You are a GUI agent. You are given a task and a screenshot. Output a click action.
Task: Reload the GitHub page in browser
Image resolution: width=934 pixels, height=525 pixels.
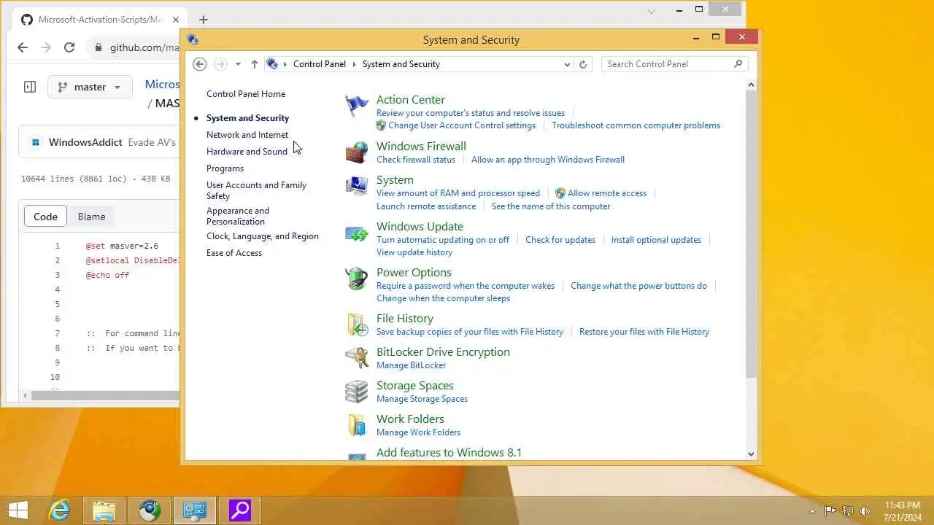click(x=69, y=47)
